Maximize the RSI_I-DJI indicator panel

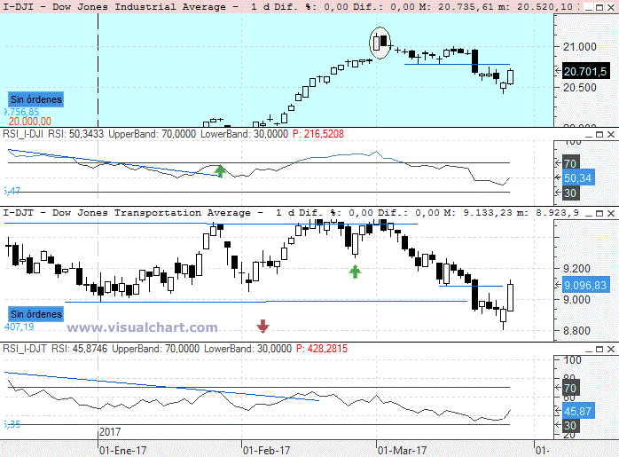(x=599, y=135)
